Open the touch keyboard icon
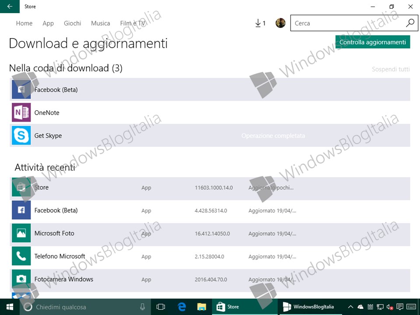Screen dimensions: 420x315 (411, 307)
